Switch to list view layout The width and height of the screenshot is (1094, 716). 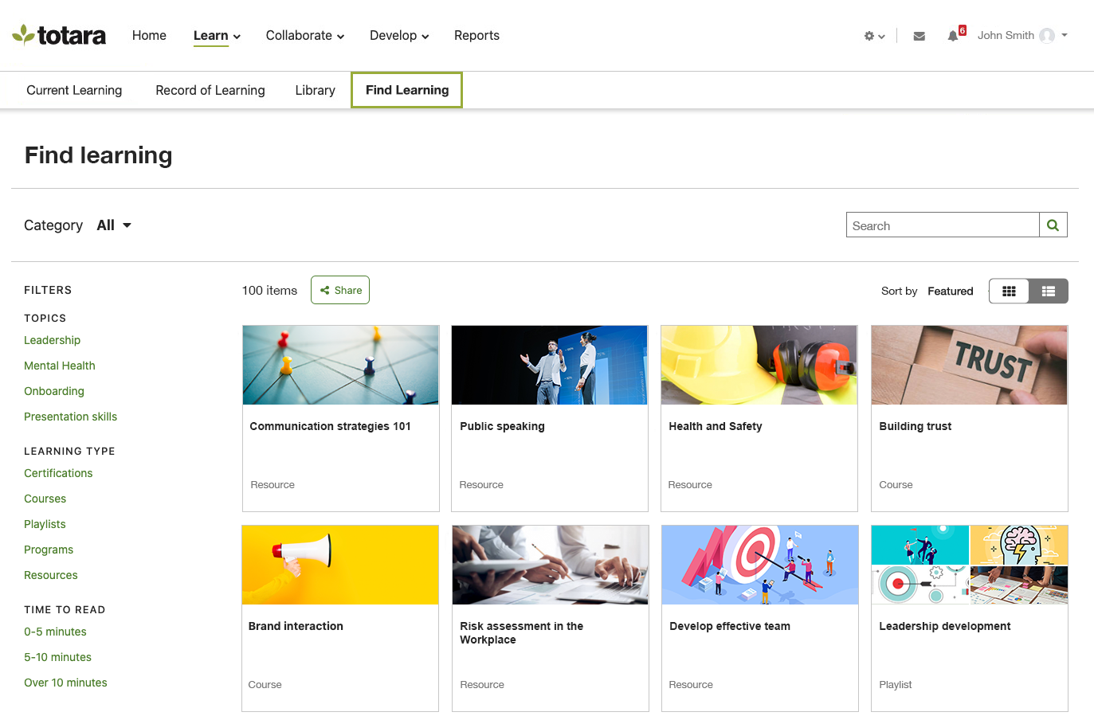click(1048, 291)
